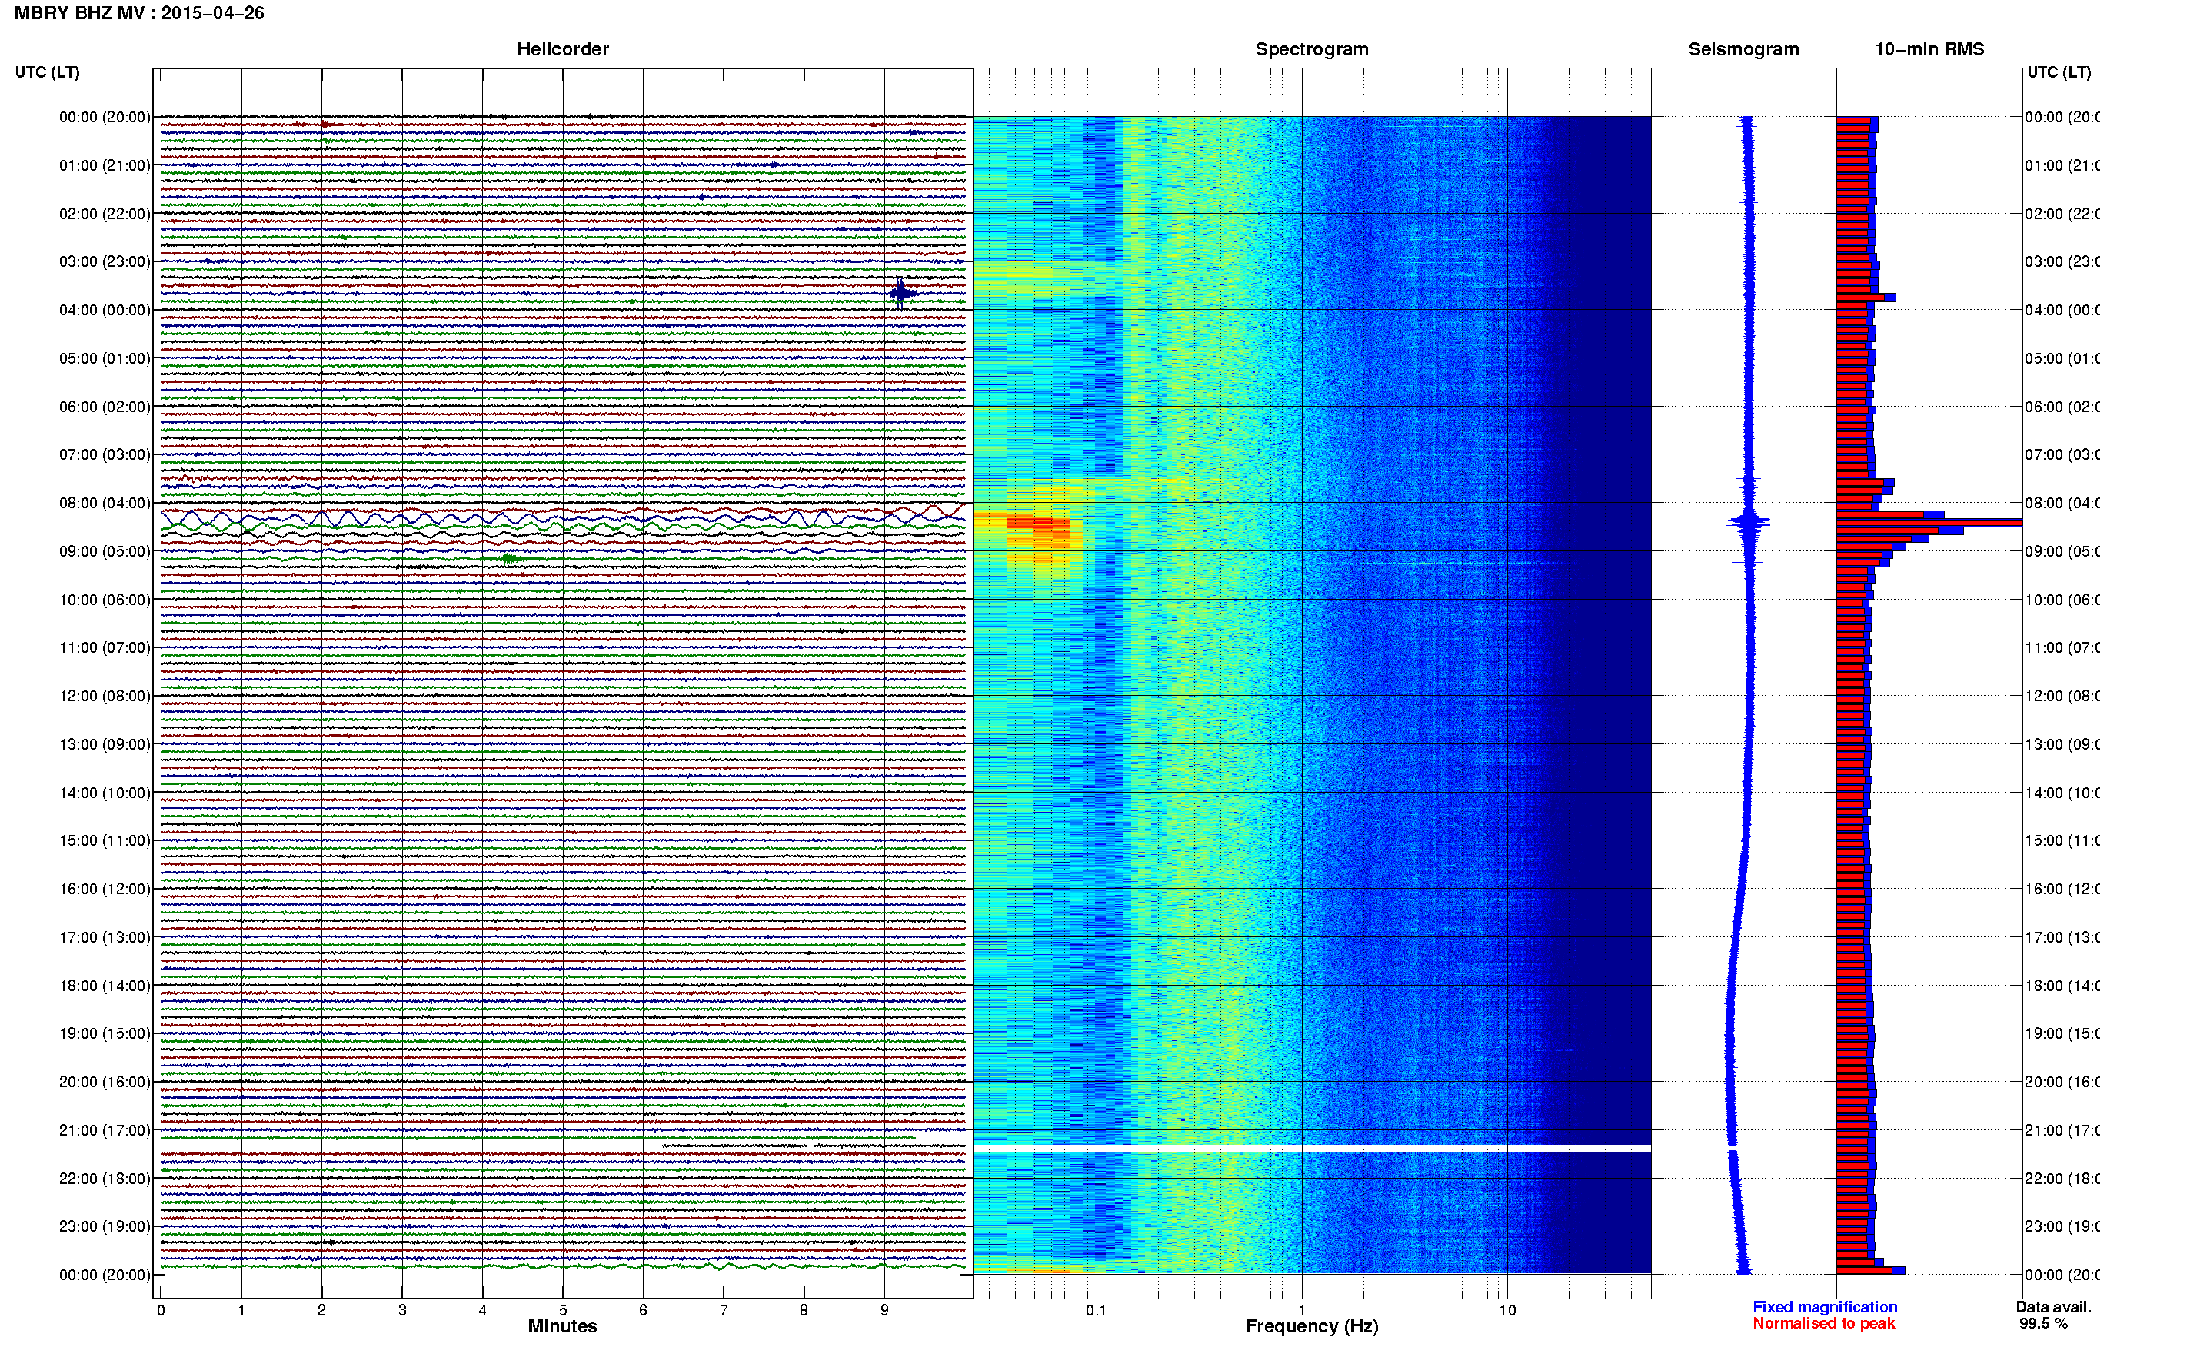Click the left '22:00 (18:00)' time label
This screenshot has width=2187, height=1367.
tap(105, 1179)
